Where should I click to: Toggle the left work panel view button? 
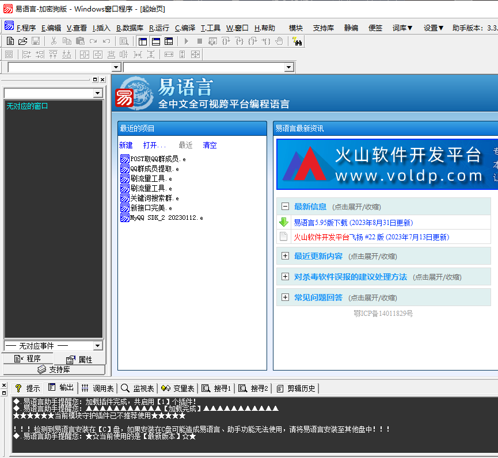pyautogui.click(x=143, y=41)
